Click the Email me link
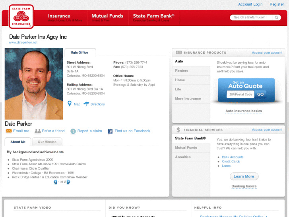 point(21,131)
